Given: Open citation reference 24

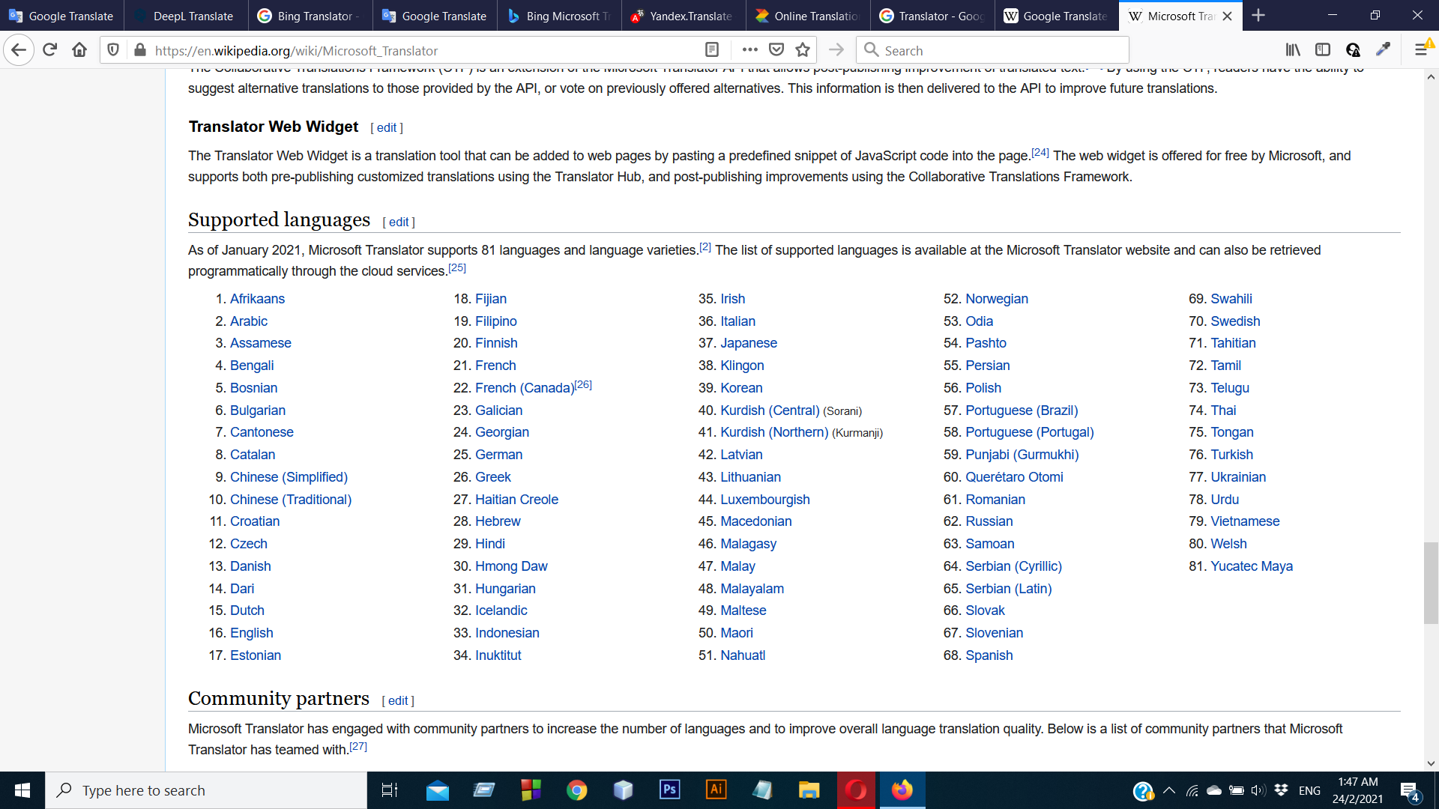Looking at the screenshot, I should click(1040, 152).
